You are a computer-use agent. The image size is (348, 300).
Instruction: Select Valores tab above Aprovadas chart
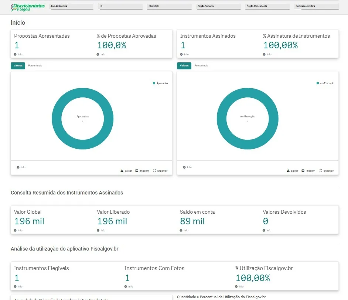[18, 66]
